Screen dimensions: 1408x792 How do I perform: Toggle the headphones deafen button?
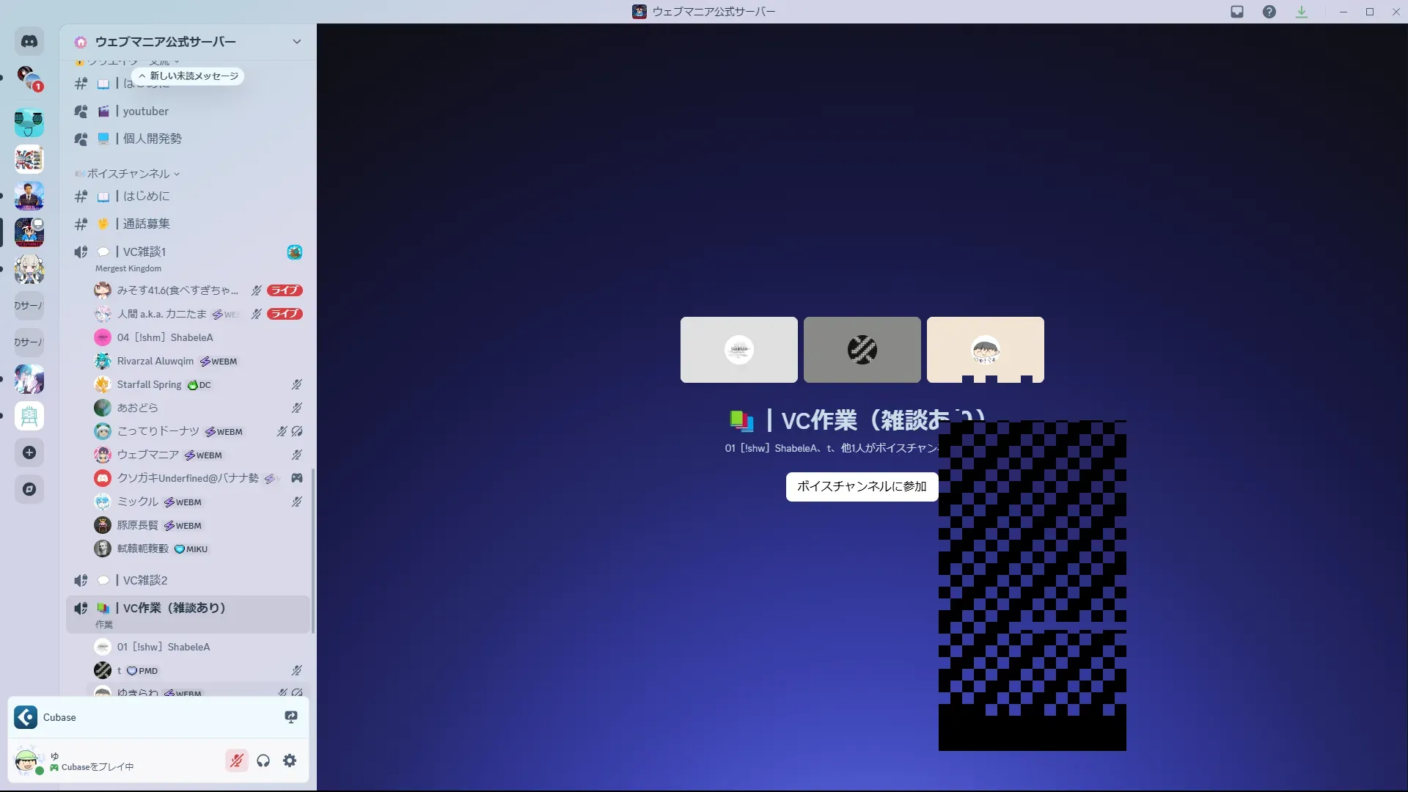(x=263, y=760)
